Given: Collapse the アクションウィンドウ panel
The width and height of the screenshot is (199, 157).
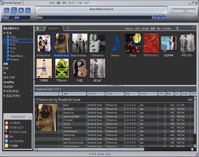Looking at the screenshot, I should [x=30, y=117].
